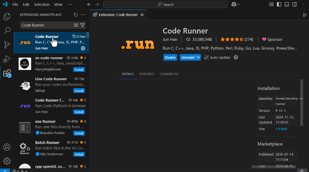Install the exe Runner extension
309x172 pixels.
[79, 133]
